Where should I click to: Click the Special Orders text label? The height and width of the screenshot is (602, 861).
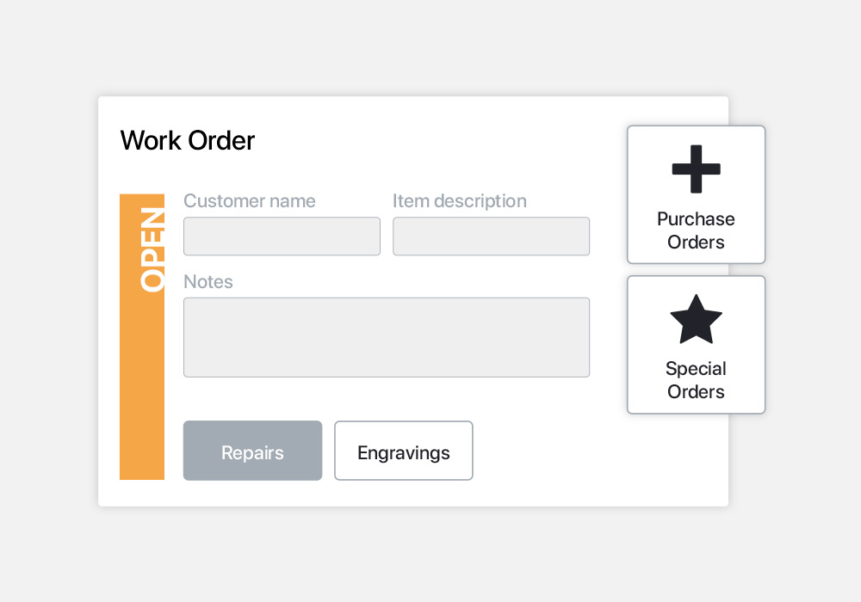[696, 380]
